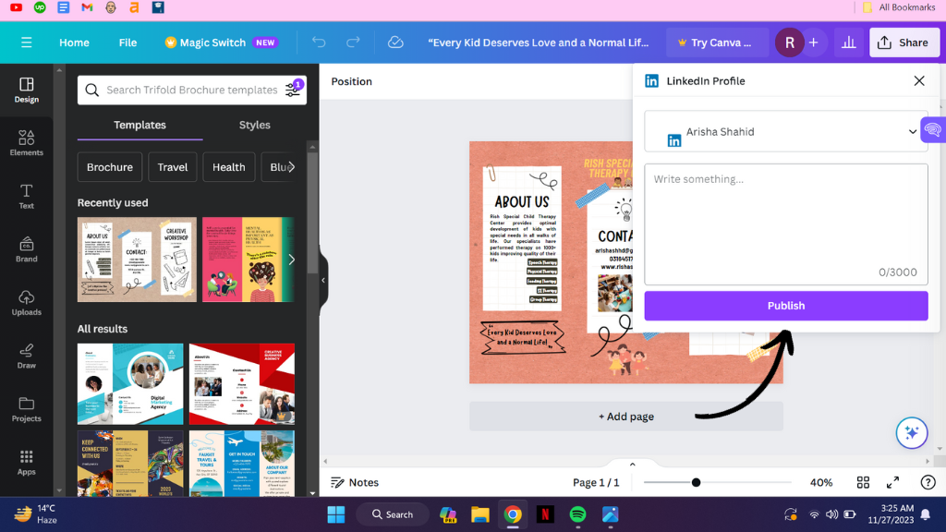Image resolution: width=946 pixels, height=532 pixels.
Task: Select the Travel category chip
Action: point(173,167)
